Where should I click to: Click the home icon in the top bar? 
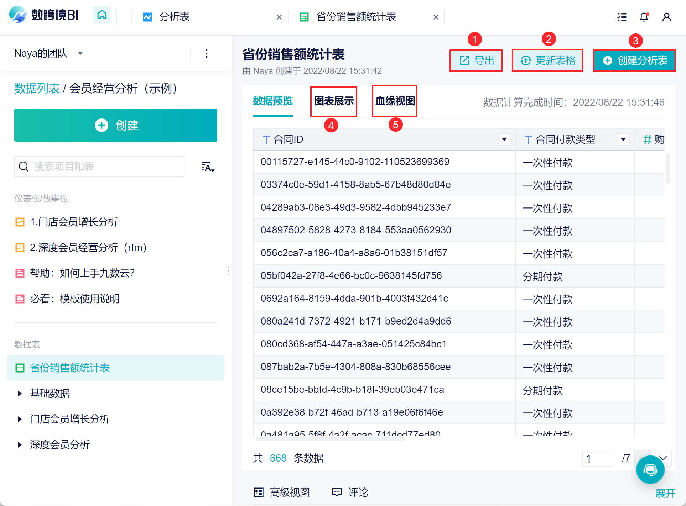click(x=102, y=15)
